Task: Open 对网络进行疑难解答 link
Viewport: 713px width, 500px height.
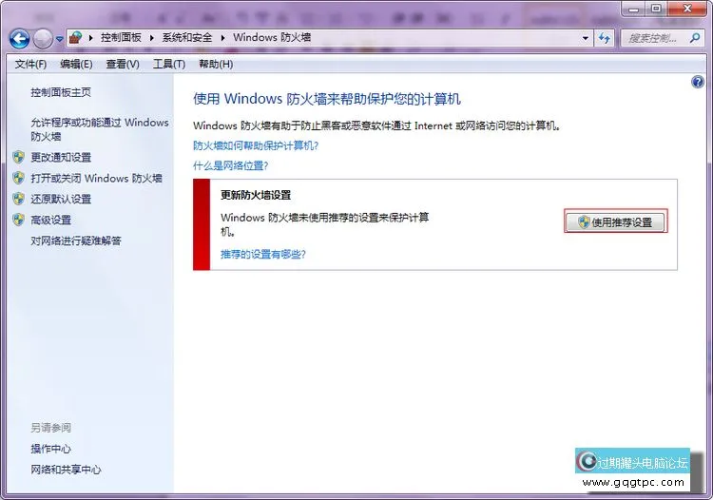Action: 76,240
